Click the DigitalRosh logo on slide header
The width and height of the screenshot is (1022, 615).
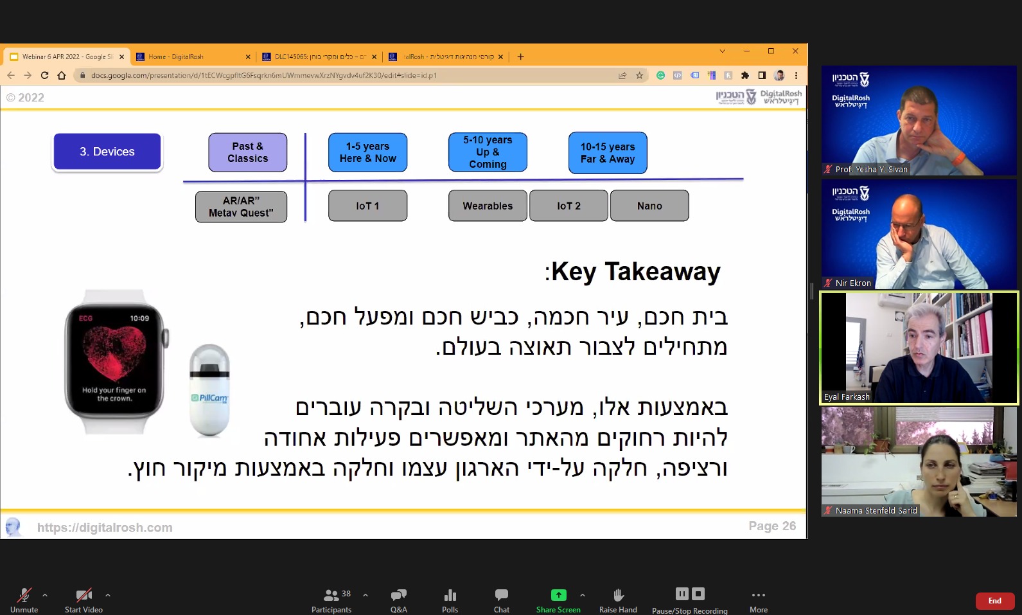click(x=781, y=97)
